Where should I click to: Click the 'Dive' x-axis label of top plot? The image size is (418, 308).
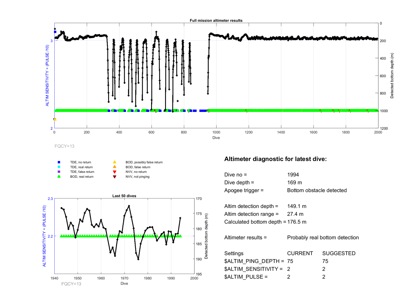point(216,138)
